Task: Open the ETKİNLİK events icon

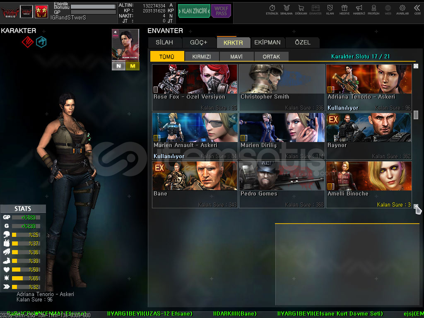Action: (x=272, y=10)
